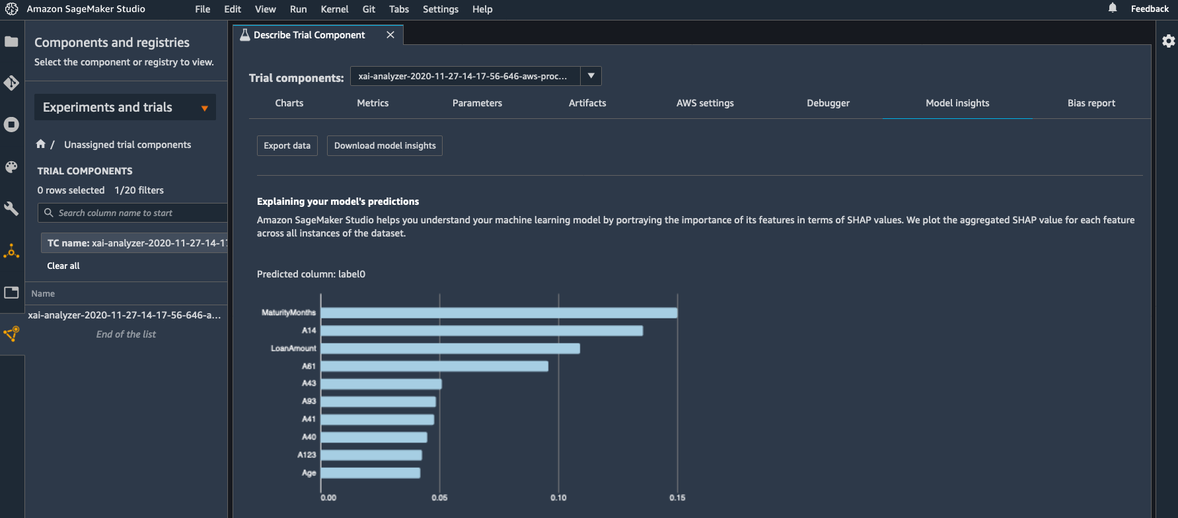Open the Commands palette icon
The width and height of the screenshot is (1178, 518).
pyautogui.click(x=11, y=167)
